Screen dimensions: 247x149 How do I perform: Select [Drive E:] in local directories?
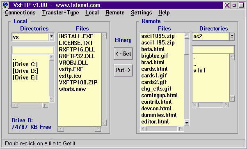click(x=25, y=77)
